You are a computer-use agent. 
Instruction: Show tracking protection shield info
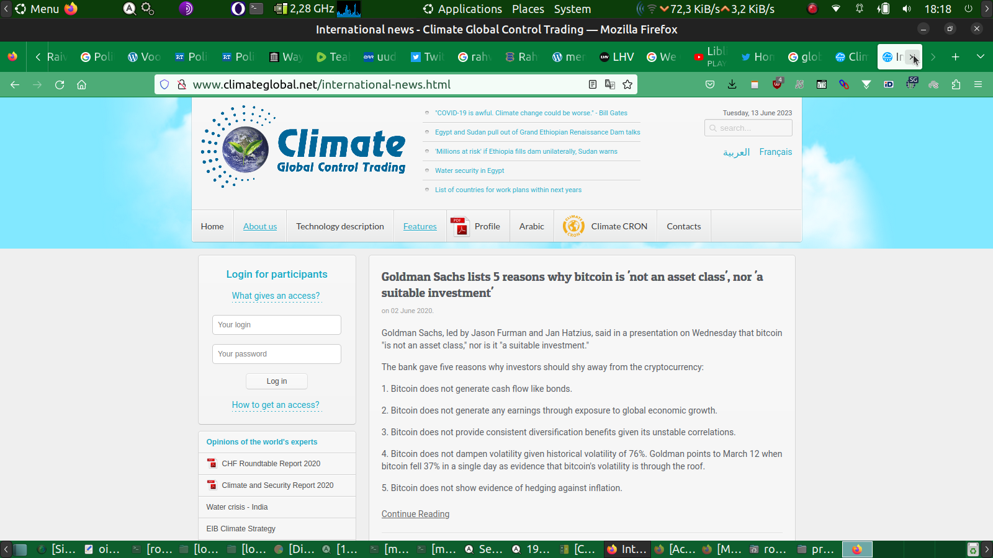tap(164, 84)
